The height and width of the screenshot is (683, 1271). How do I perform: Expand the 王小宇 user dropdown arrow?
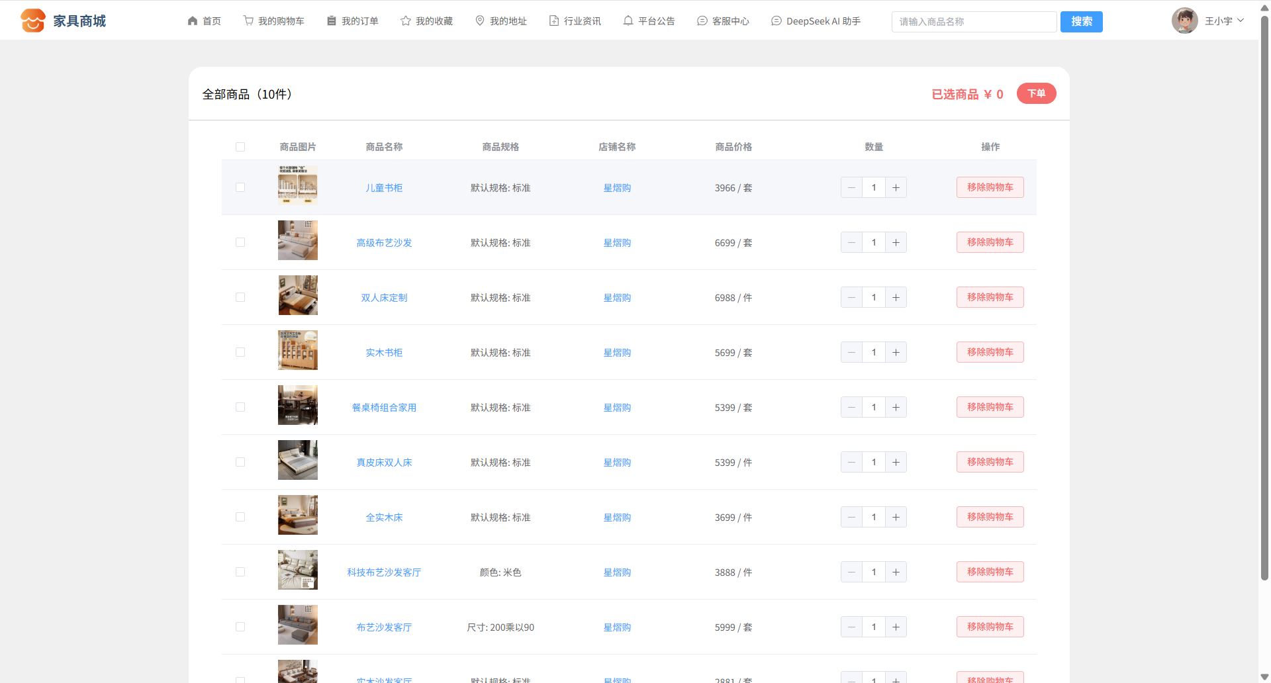(x=1241, y=21)
